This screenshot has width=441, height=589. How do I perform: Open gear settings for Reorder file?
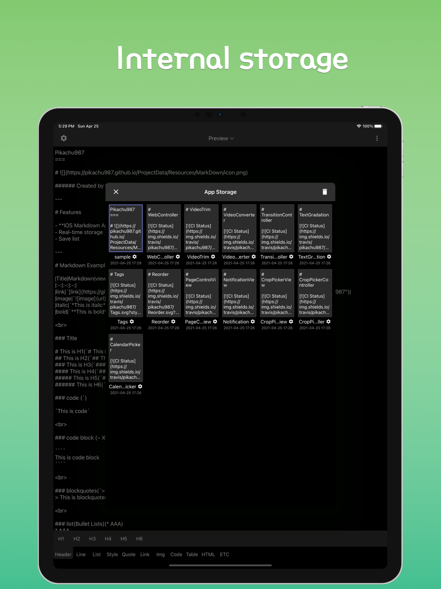point(173,321)
